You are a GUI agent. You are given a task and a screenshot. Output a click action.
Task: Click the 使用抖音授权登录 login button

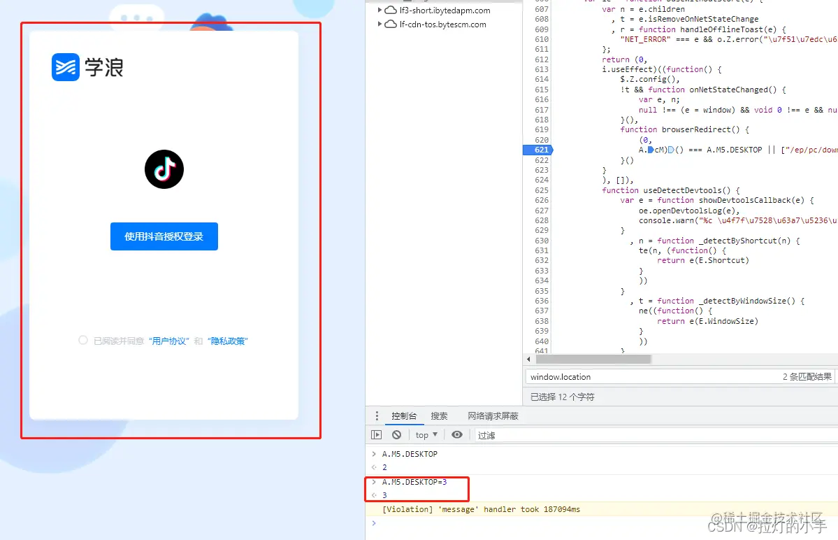(x=164, y=236)
